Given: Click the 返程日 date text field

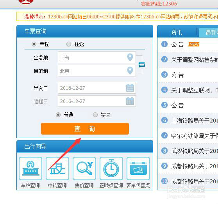Looking at the screenshot, I should tap(97, 101).
